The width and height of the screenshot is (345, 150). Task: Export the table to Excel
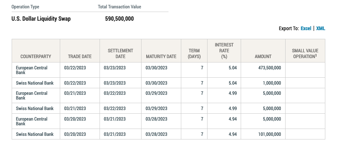click(x=306, y=28)
